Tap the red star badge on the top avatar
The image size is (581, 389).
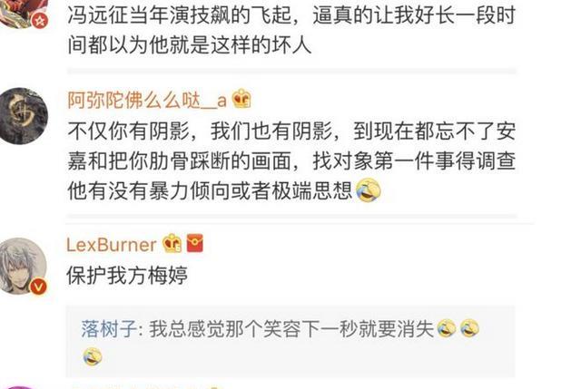[x=40, y=20]
